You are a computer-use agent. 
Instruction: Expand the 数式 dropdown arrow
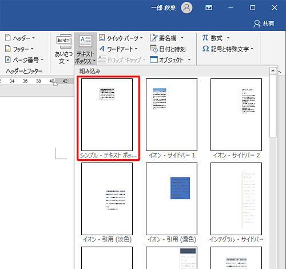pos(228,38)
